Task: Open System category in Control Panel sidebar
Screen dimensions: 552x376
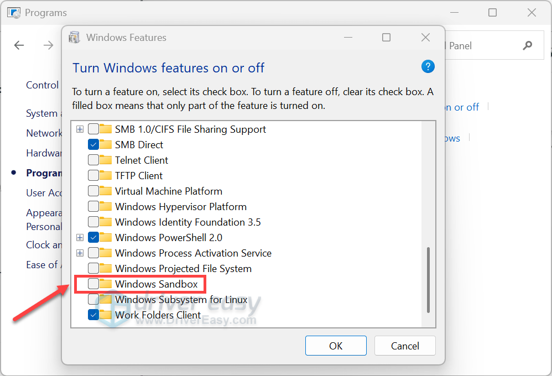Action: tap(44, 113)
